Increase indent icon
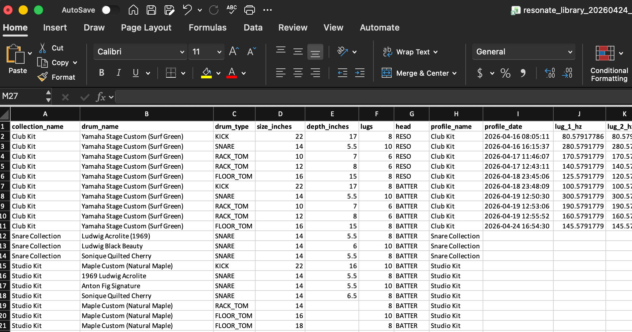Image resolution: width=632 pixels, height=332 pixels. pos(360,73)
